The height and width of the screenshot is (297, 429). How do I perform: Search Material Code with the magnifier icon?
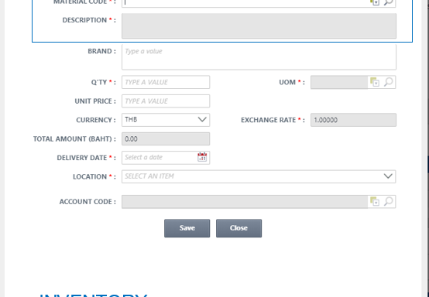pyautogui.click(x=388, y=2)
